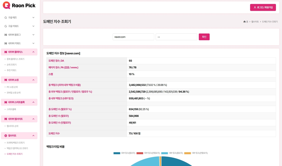Click external backlinks value 2,542,586,729
Image resolution: width=282 pixels, height=166 pixels.
point(137,92)
